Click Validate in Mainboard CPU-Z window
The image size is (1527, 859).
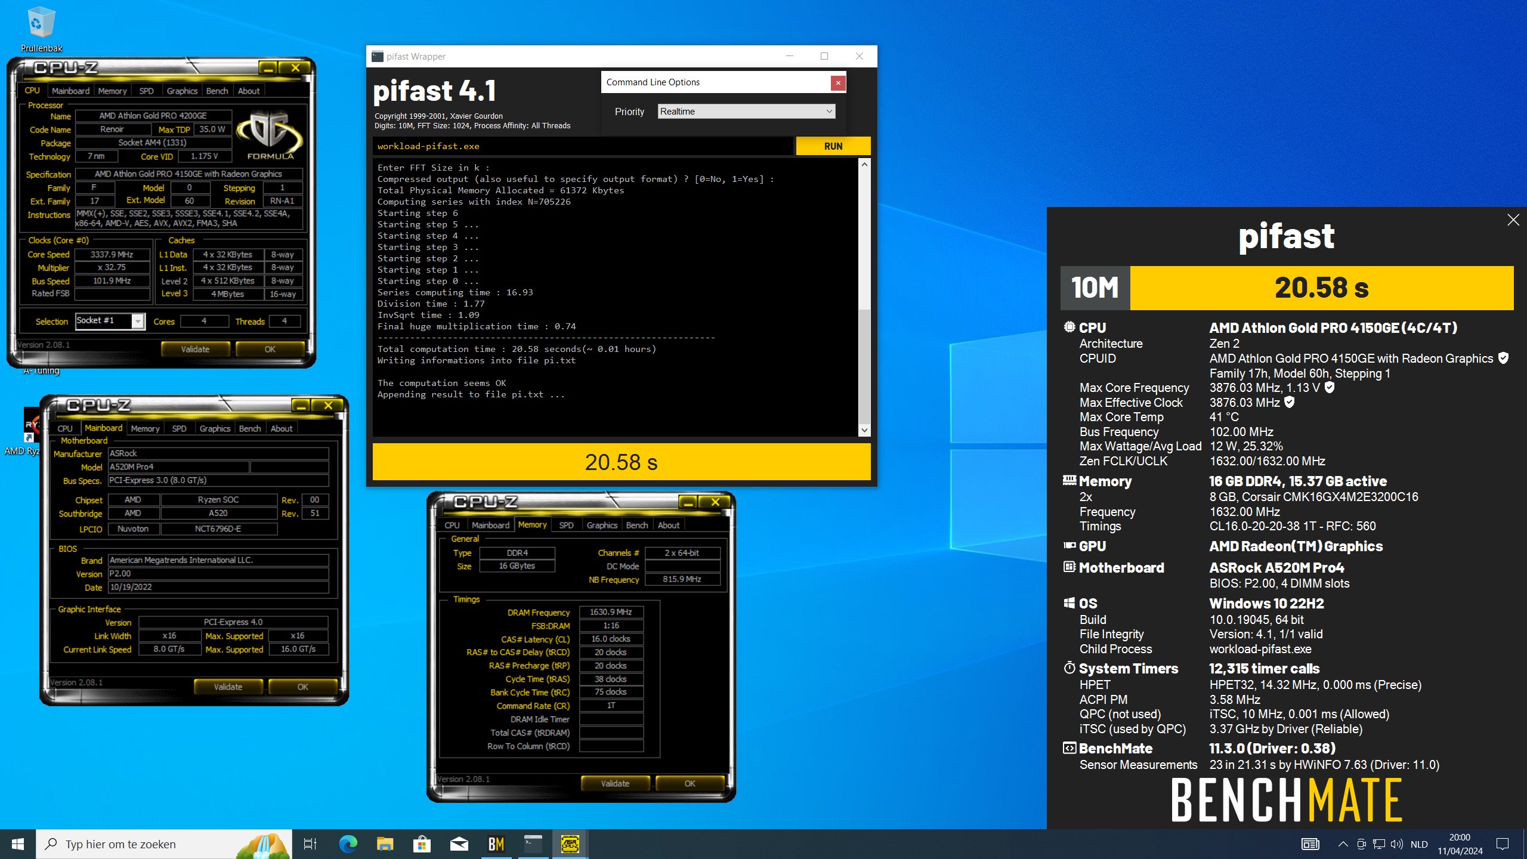point(228,687)
